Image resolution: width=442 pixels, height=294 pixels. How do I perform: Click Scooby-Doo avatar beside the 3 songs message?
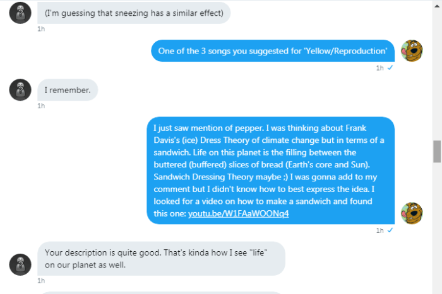tap(412, 51)
